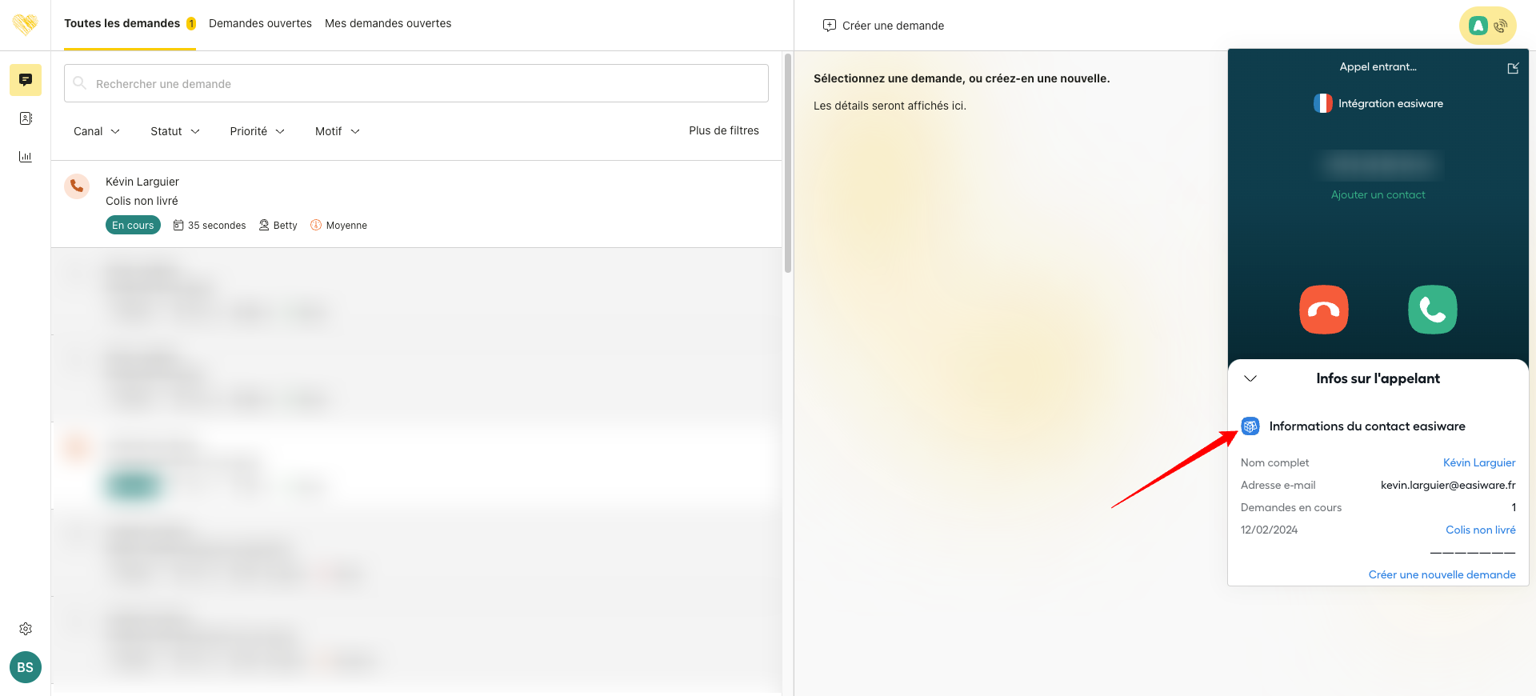Click the telephony status widget top right
The height and width of the screenshot is (696, 1536).
[1488, 26]
